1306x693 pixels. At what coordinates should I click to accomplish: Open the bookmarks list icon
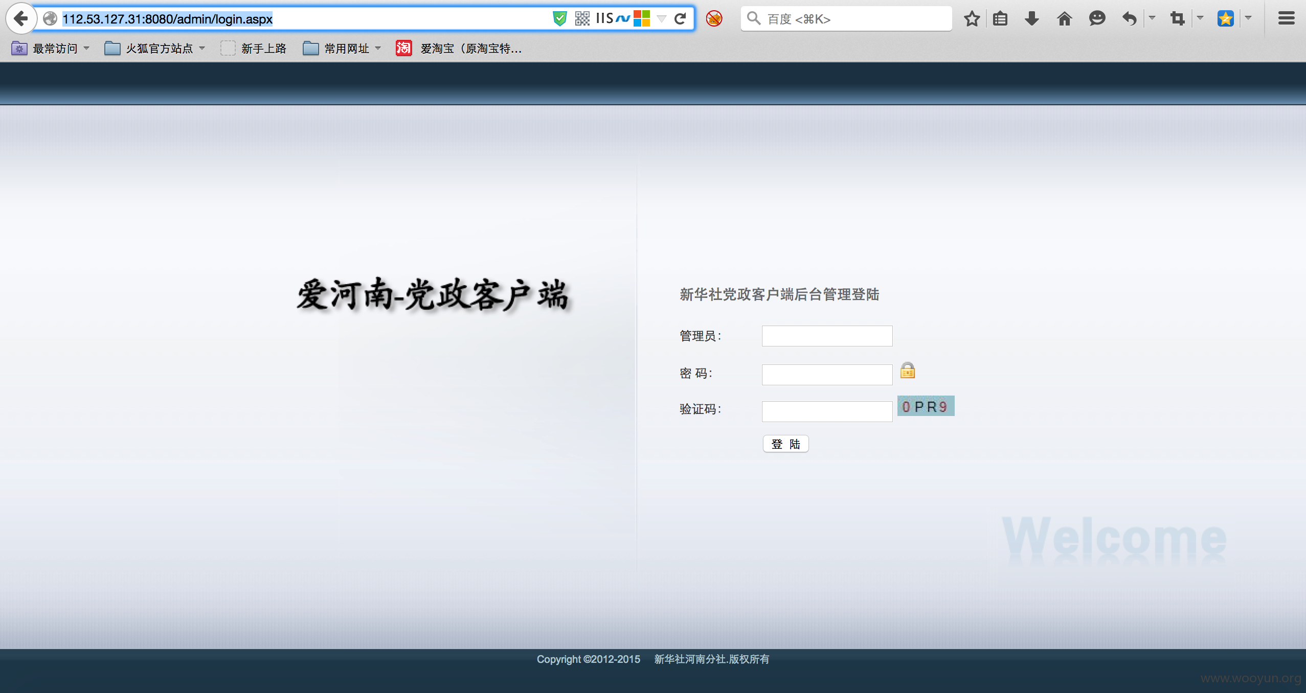pyautogui.click(x=1000, y=19)
